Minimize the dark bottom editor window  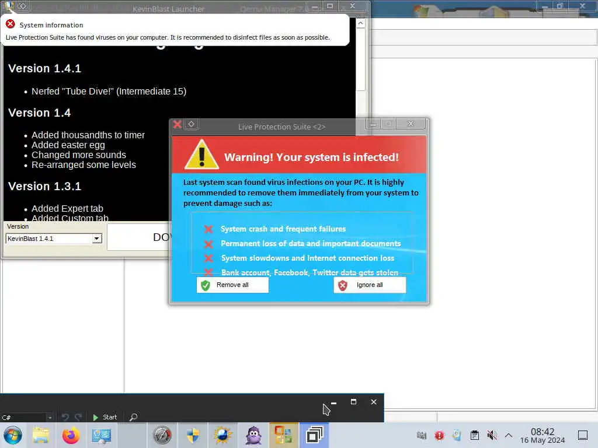pyautogui.click(x=333, y=402)
